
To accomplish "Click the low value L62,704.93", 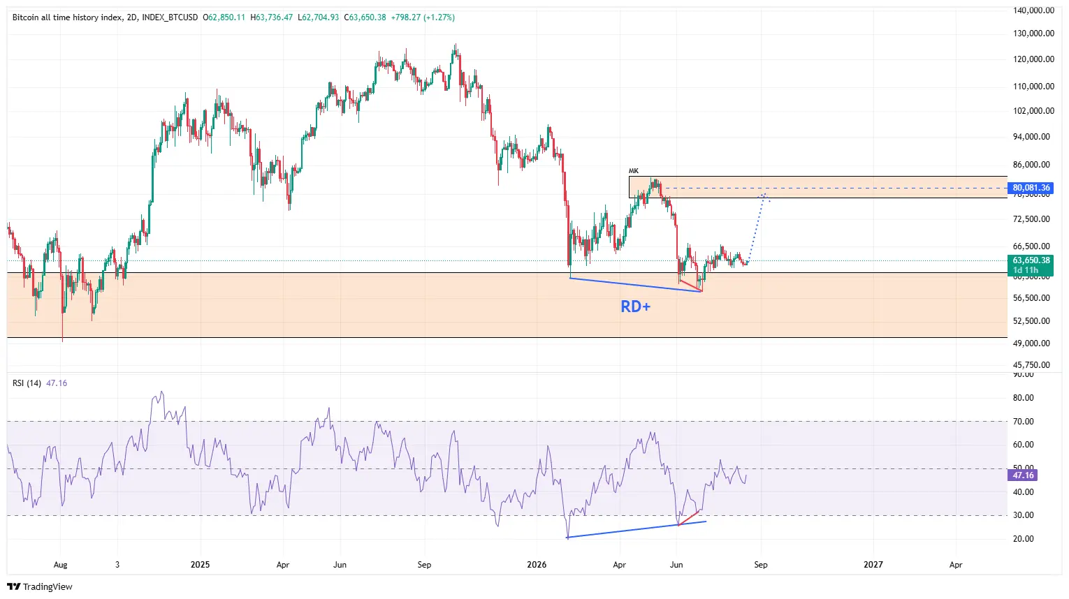I will (319, 17).
